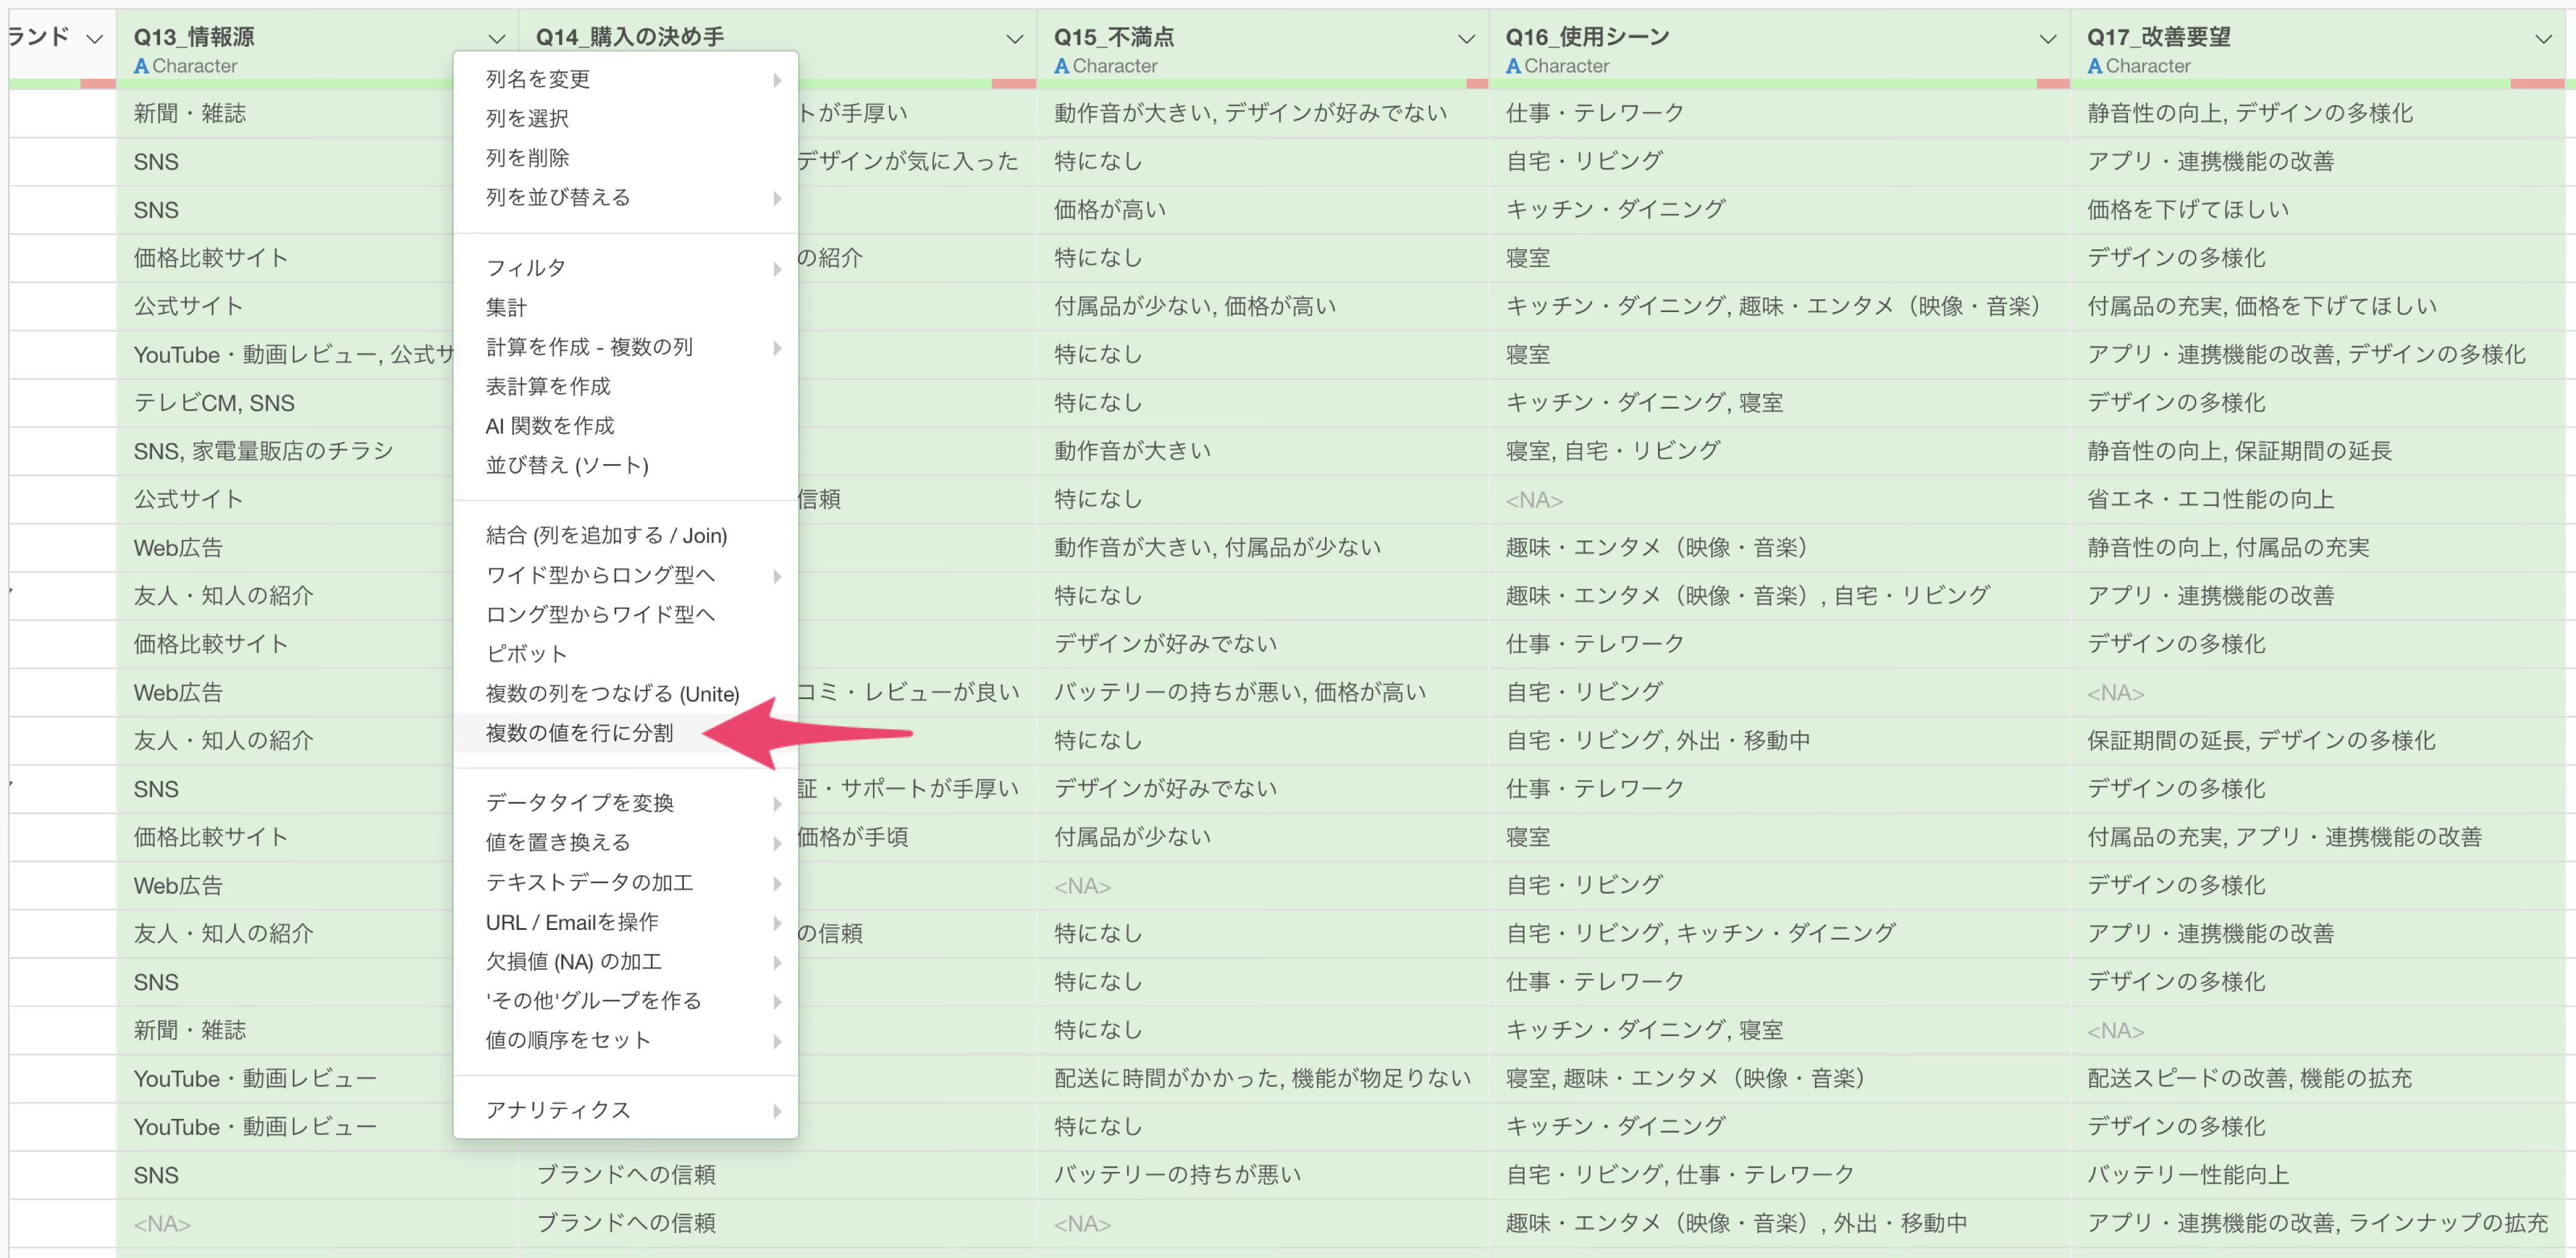Open the テキストデータの加工 submenu
The width and height of the screenshot is (2576, 1258).
click(x=626, y=882)
